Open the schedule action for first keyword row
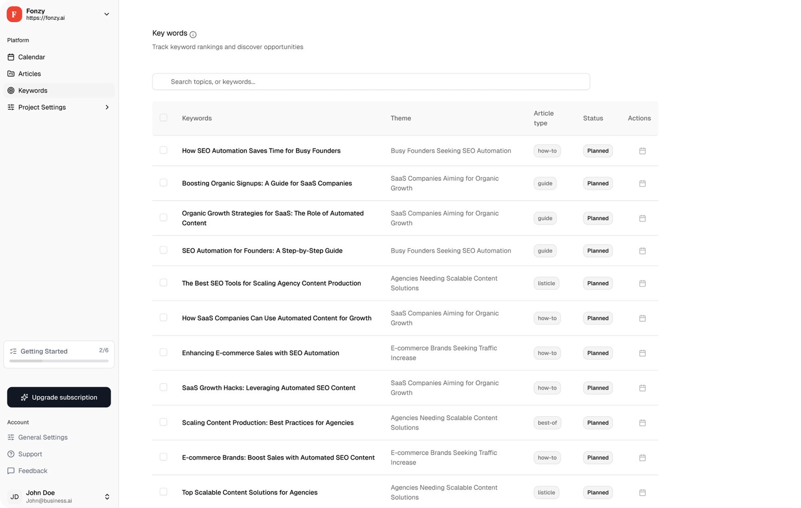Image resolution: width=801 pixels, height=508 pixels. (x=642, y=151)
